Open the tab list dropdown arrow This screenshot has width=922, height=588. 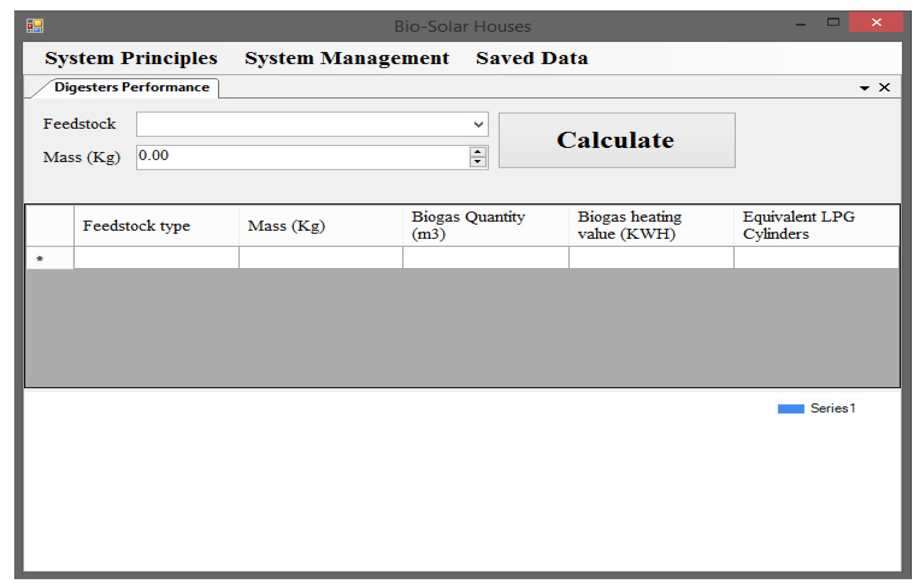coord(864,88)
